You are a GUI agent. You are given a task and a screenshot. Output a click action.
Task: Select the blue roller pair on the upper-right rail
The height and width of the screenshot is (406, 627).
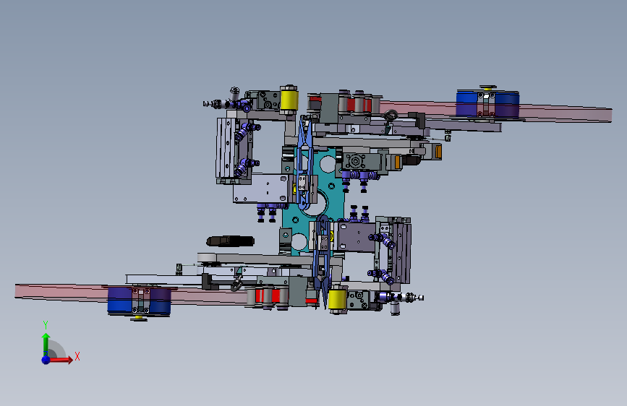[x=488, y=103]
